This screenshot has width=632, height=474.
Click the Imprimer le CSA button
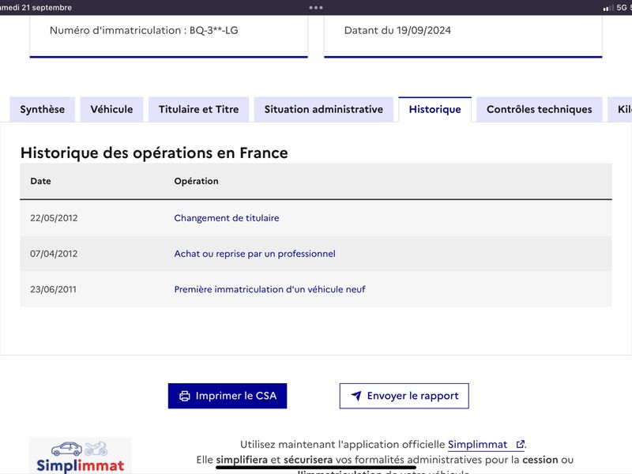[228, 396]
